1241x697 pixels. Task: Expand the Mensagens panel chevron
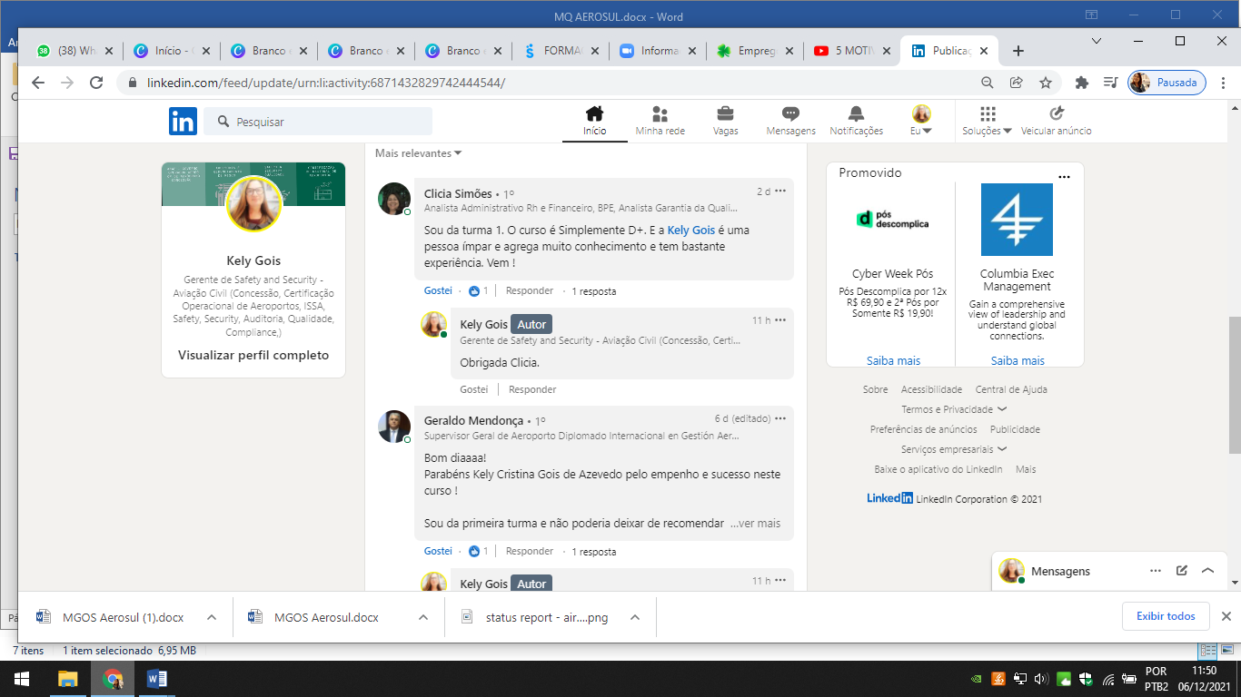[1207, 571]
